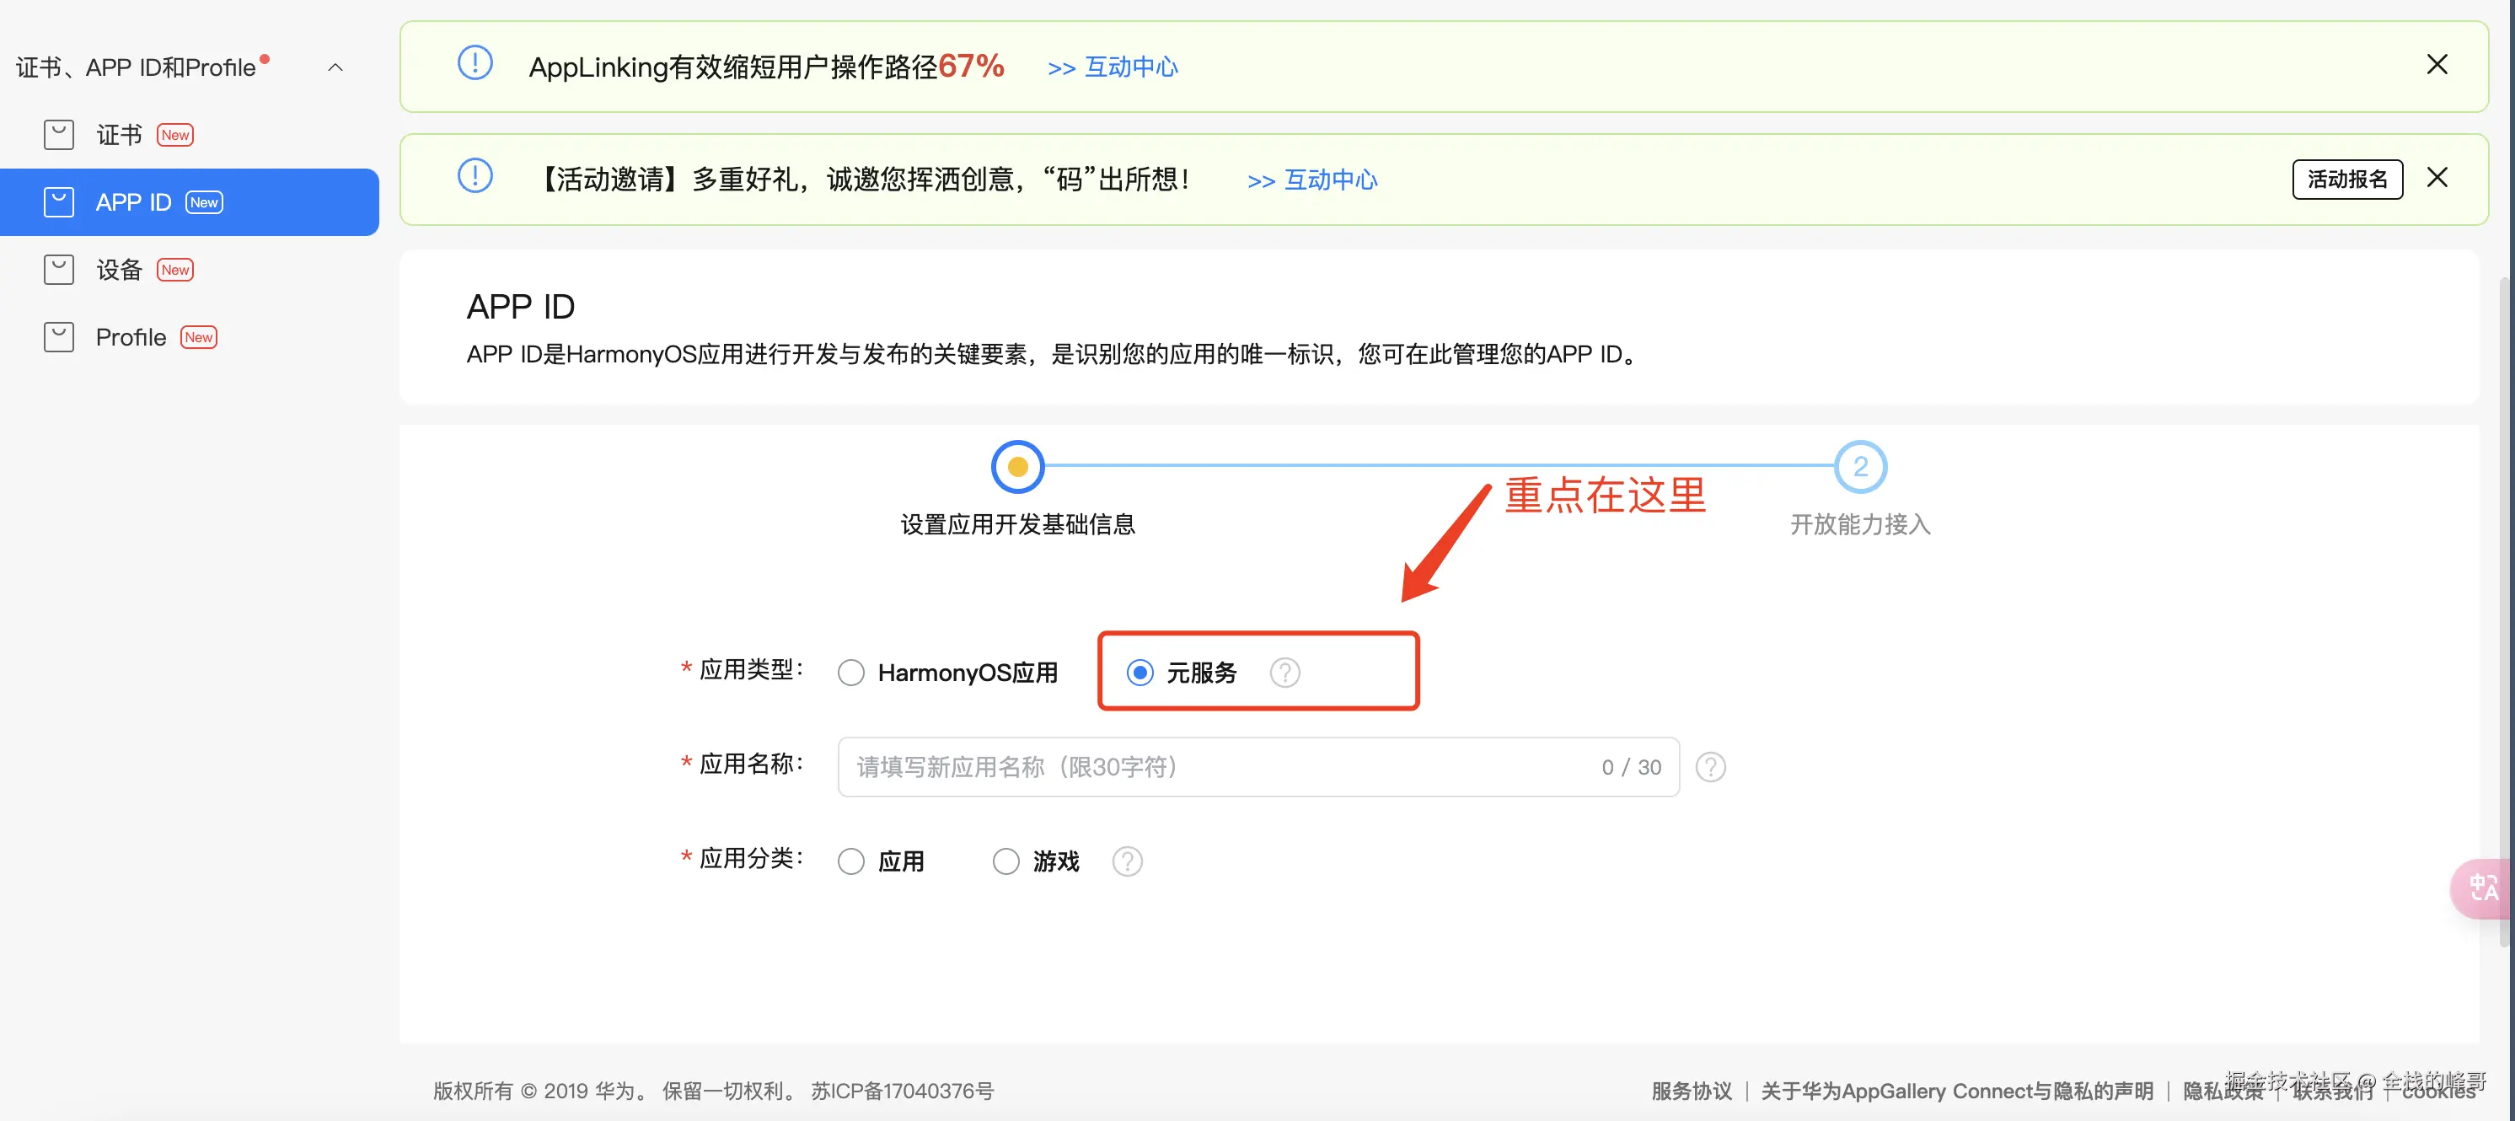Click step 2 开放能力接入 indicator

pyautogui.click(x=1859, y=467)
